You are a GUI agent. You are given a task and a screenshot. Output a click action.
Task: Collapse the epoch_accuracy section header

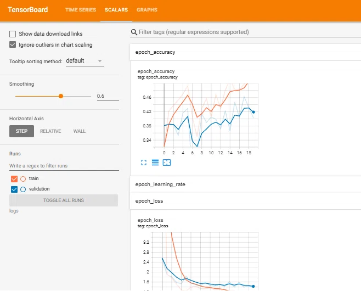click(245, 52)
